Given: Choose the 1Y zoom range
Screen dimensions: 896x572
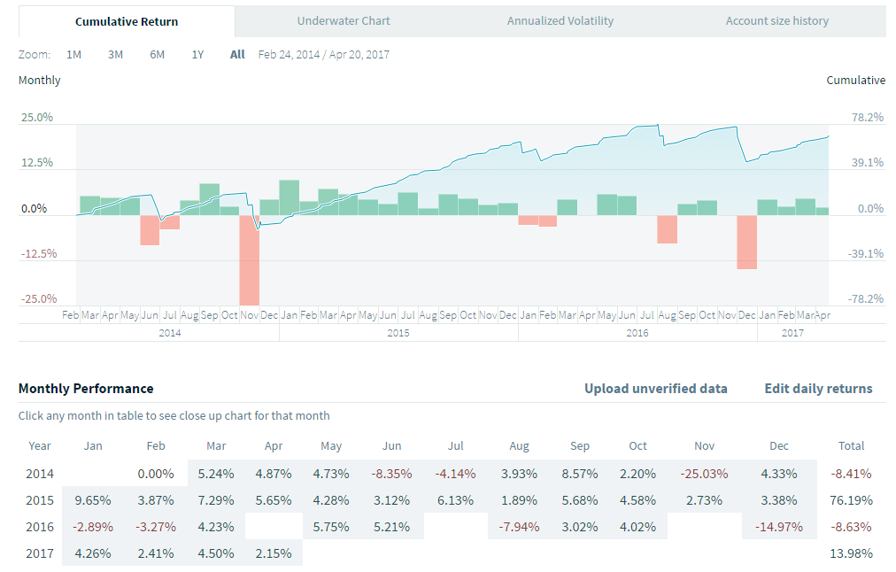Looking at the screenshot, I should pos(197,55).
